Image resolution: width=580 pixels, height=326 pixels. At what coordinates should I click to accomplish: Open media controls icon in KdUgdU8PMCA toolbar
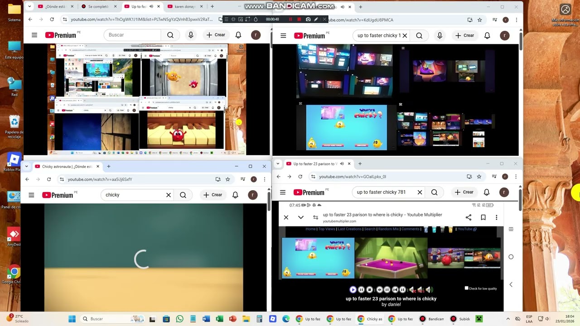[x=494, y=20]
